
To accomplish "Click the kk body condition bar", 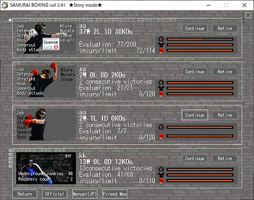I will tap(200, 175).
